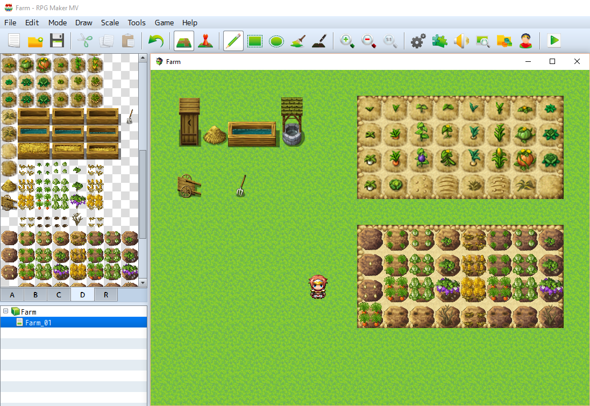Open the Database gears icon
590x406 pixels.
(x=418, y=41)
